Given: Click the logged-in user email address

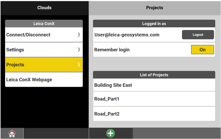Looking at the screenshot, I should (127, 35).
